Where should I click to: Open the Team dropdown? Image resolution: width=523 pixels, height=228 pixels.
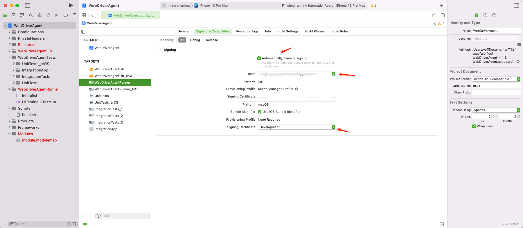pos(297,74)
